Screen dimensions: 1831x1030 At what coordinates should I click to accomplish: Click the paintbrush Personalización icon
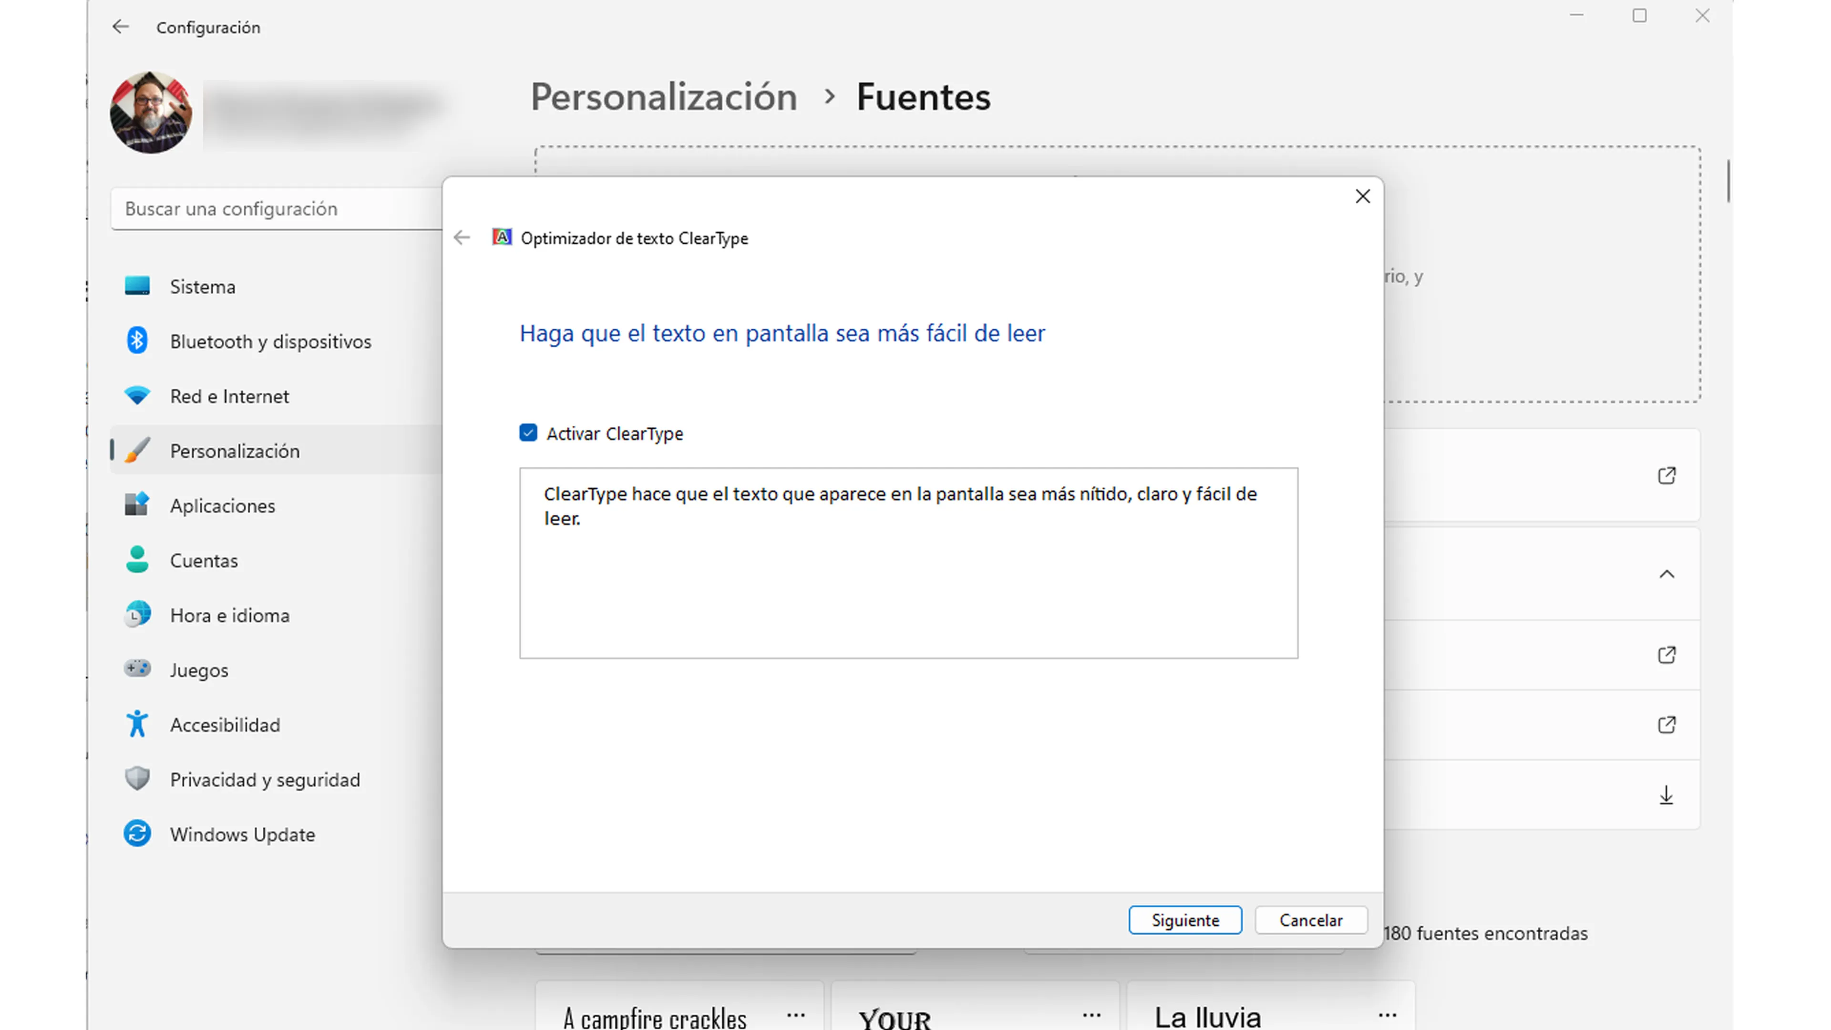[137, 450]
